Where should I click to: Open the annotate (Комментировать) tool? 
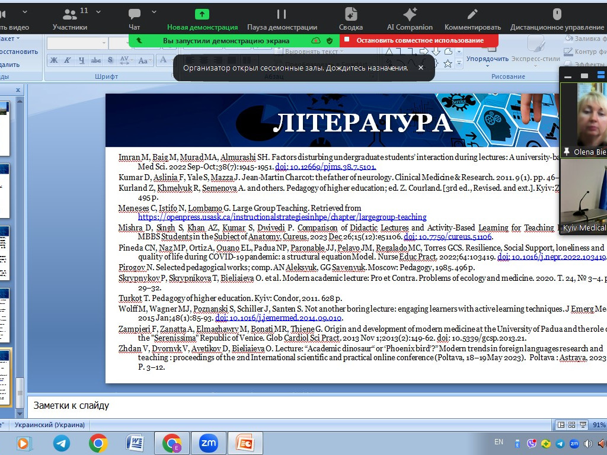point(472,19)
